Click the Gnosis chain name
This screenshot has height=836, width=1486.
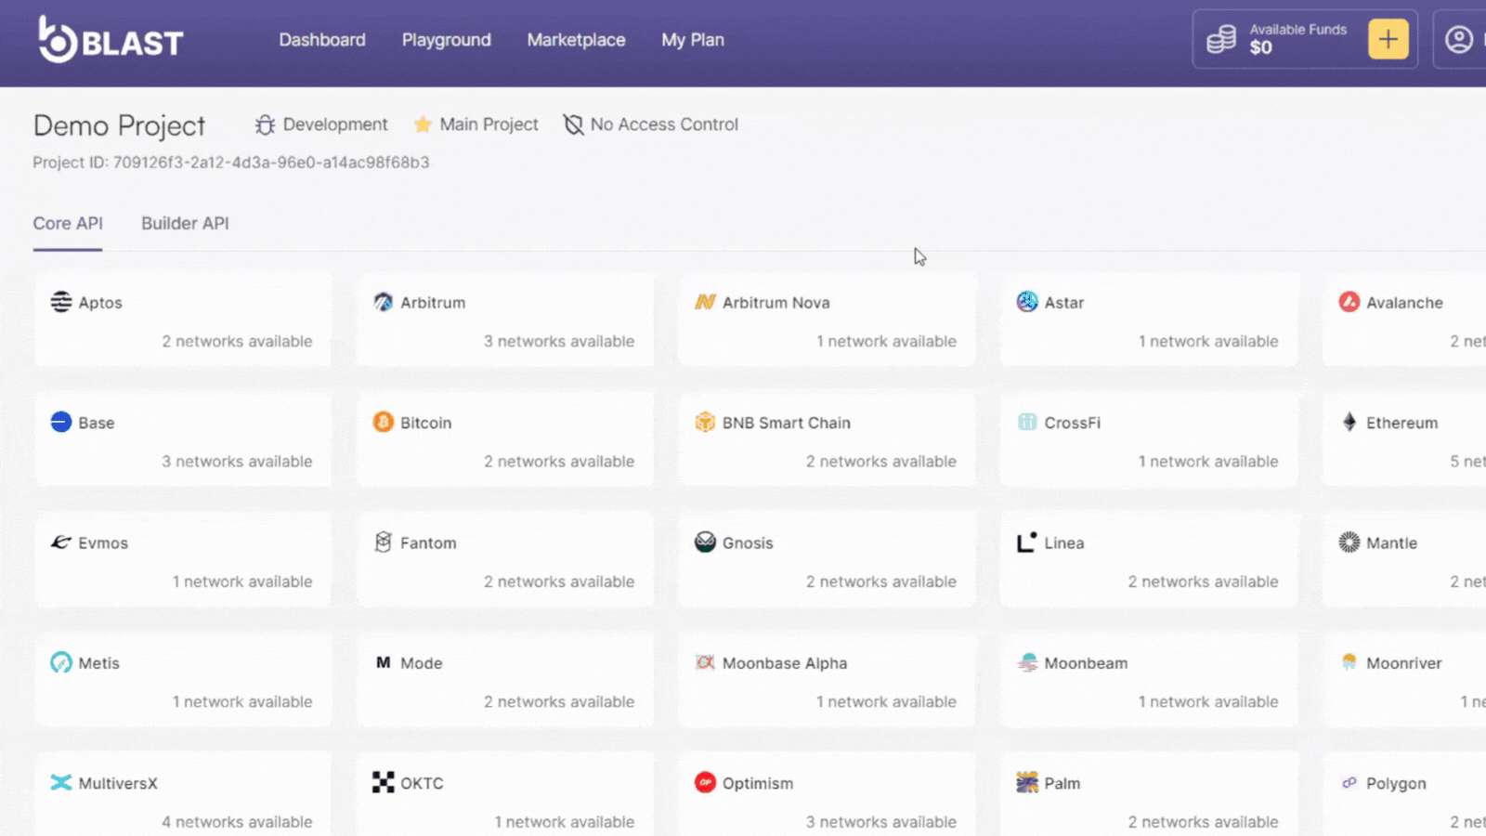748,542
